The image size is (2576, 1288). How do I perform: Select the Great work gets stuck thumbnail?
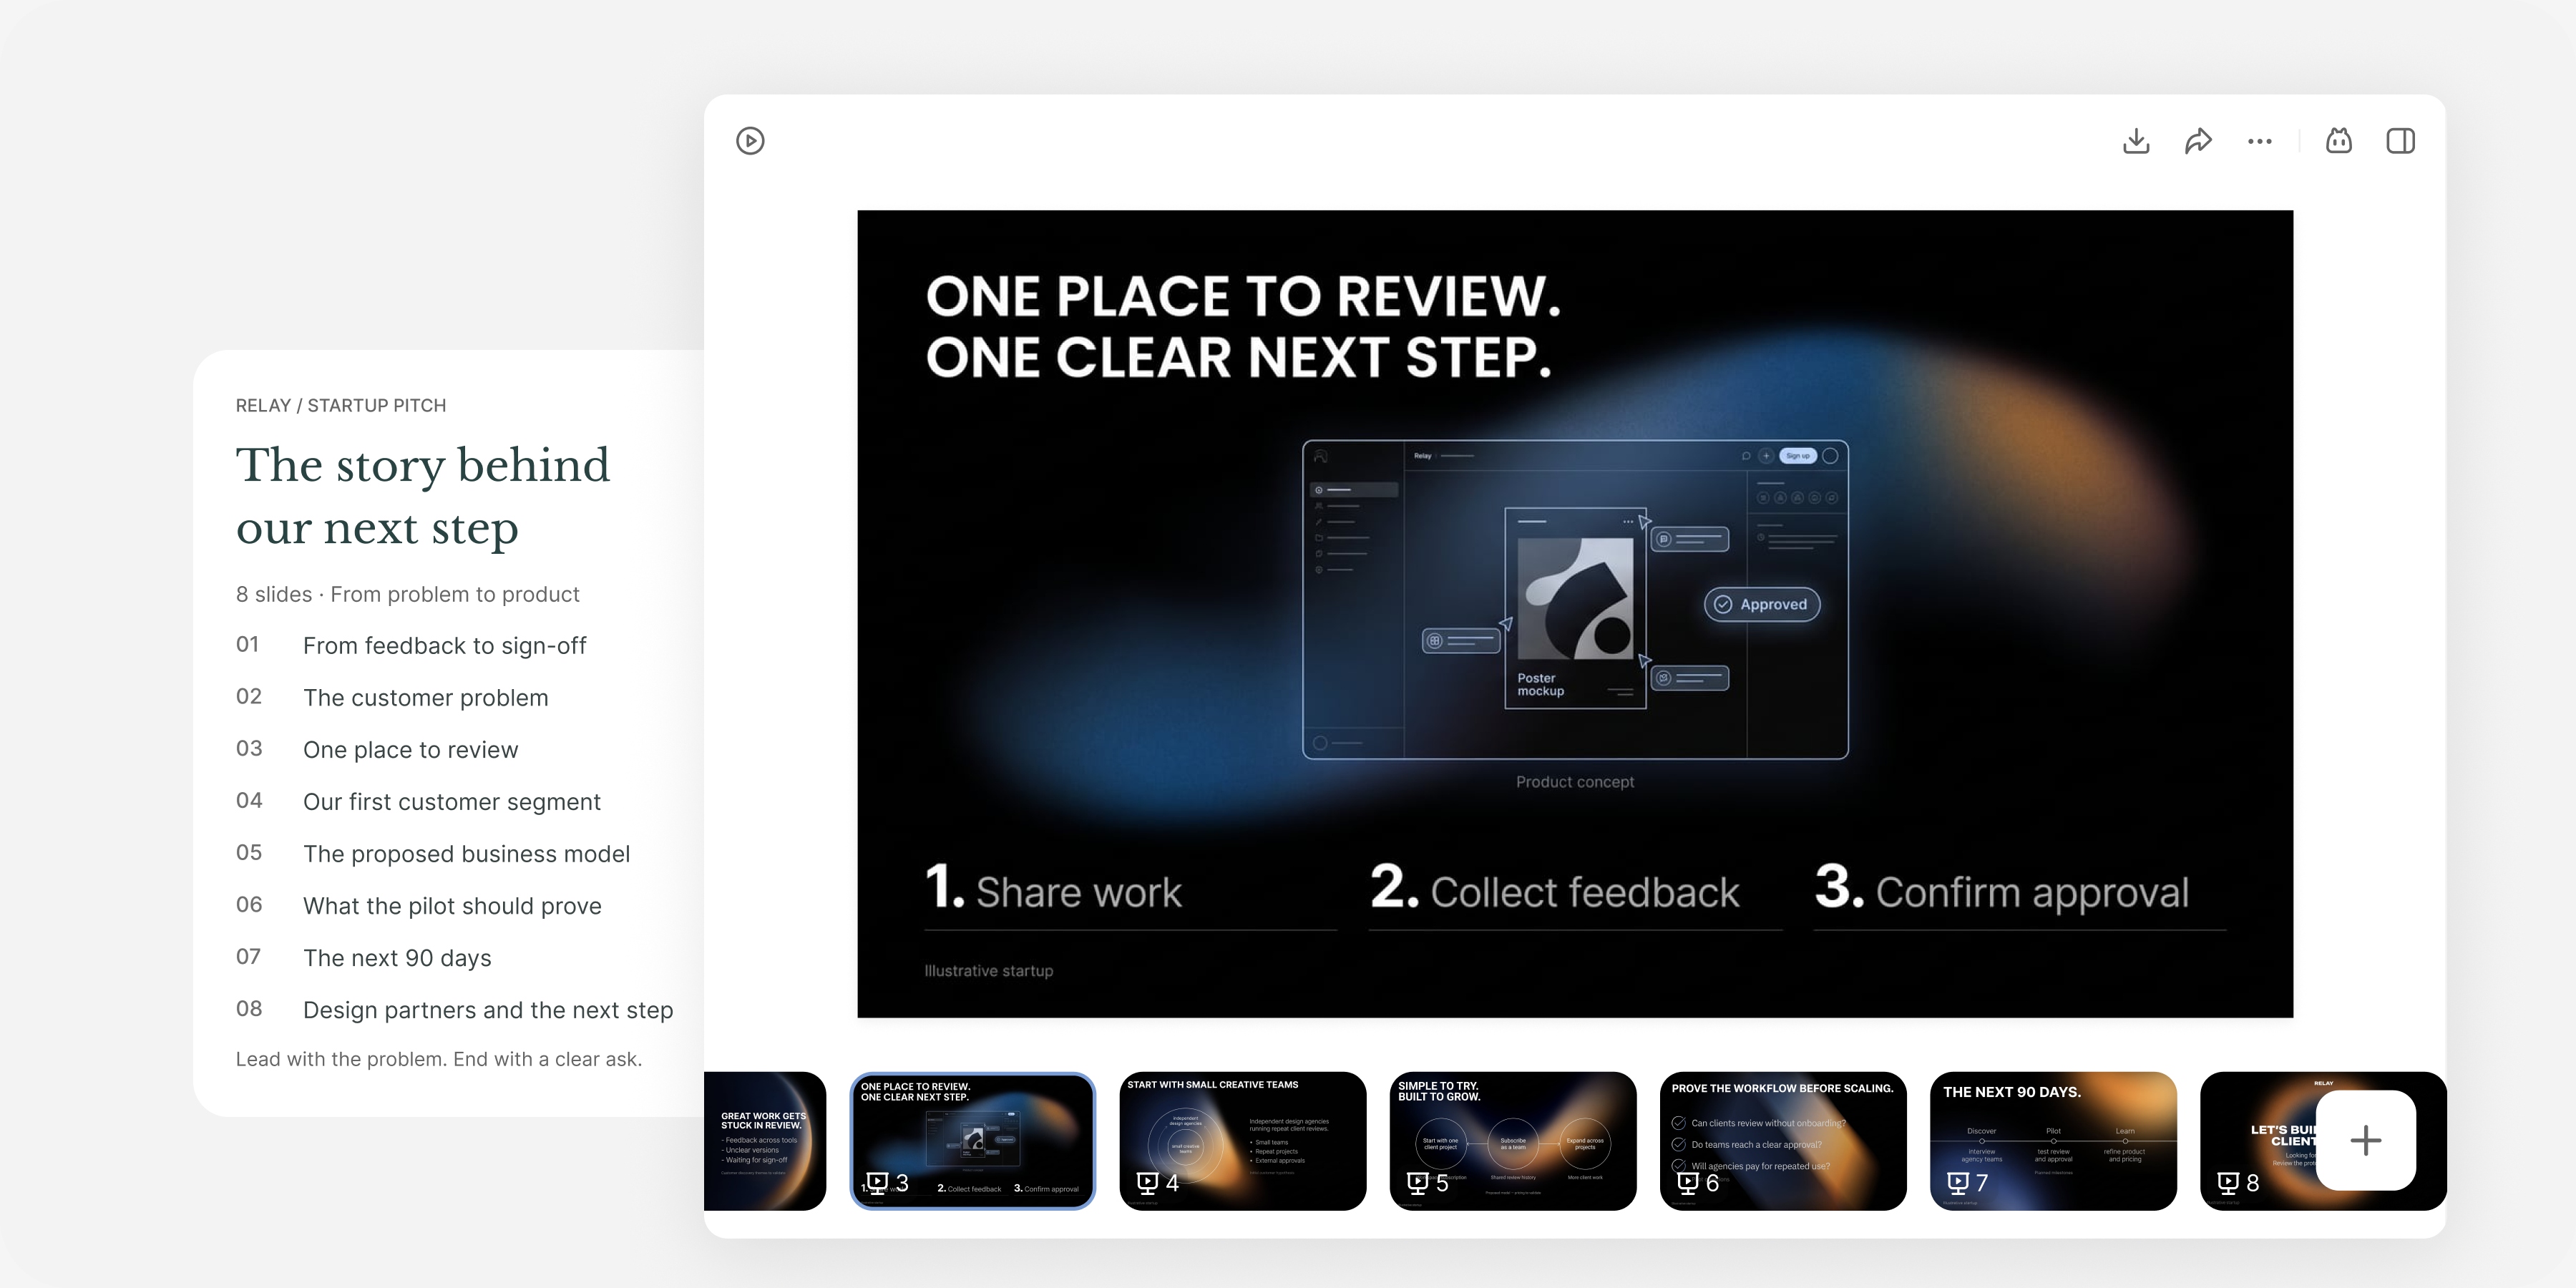(x=765, y=1141)
